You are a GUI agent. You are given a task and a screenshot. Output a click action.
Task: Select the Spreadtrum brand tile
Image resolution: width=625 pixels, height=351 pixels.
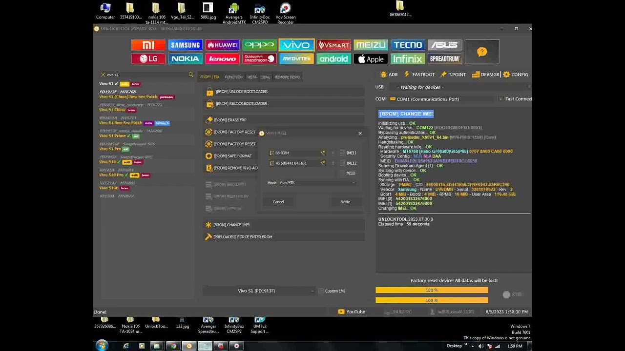[x=445, y=58]
